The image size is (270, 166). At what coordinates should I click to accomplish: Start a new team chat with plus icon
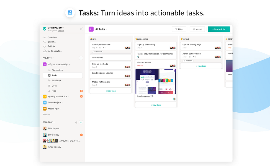click(x=81, y=122)
